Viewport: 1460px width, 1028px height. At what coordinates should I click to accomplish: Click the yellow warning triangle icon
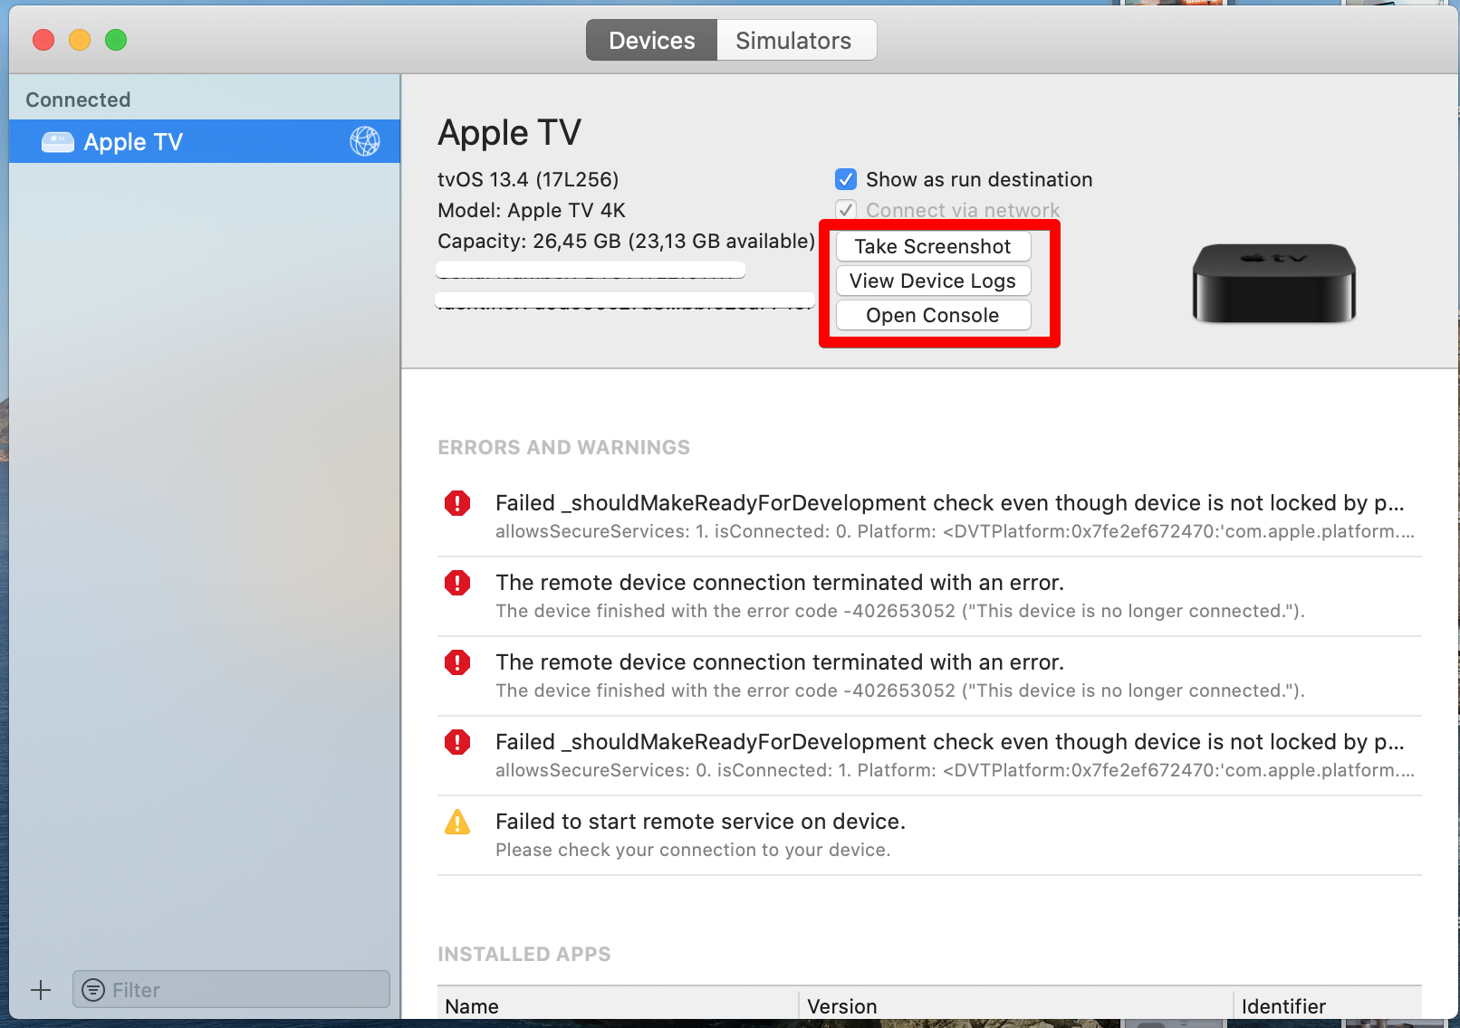[457, 822]
